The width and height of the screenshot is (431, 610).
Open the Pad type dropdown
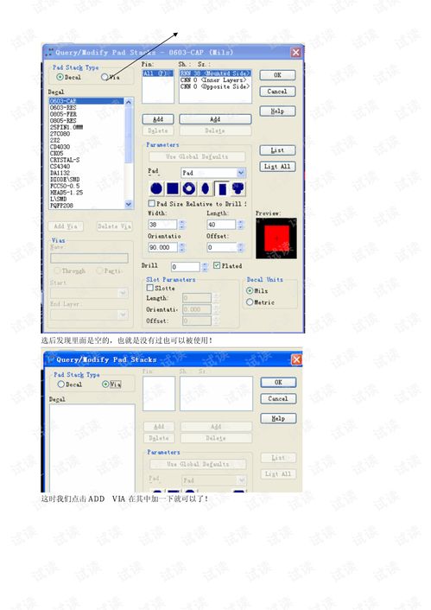click(241, 172)
